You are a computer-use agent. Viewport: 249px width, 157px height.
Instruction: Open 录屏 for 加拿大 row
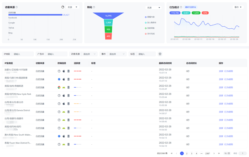pyautogui.click(x=221, y=71)
